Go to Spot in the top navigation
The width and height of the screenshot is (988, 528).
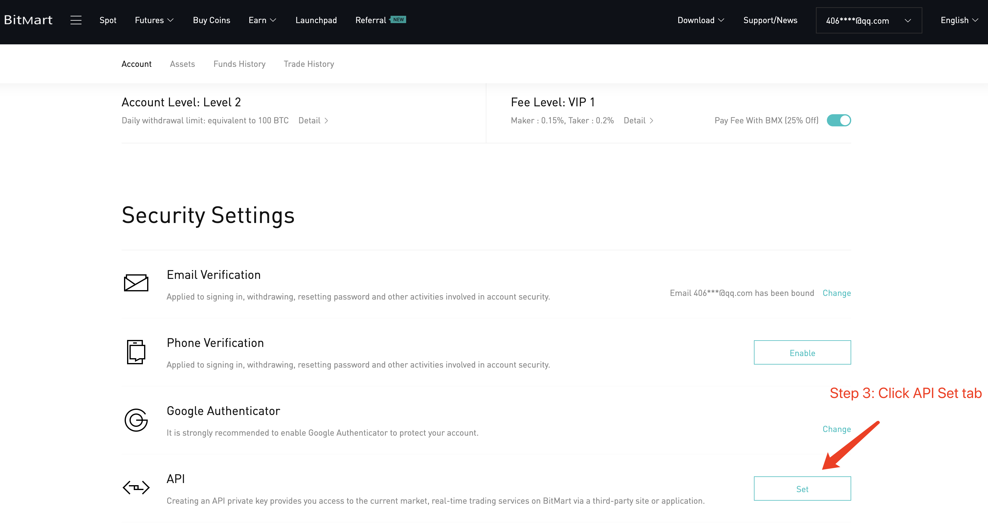click(x=108, y=20)
